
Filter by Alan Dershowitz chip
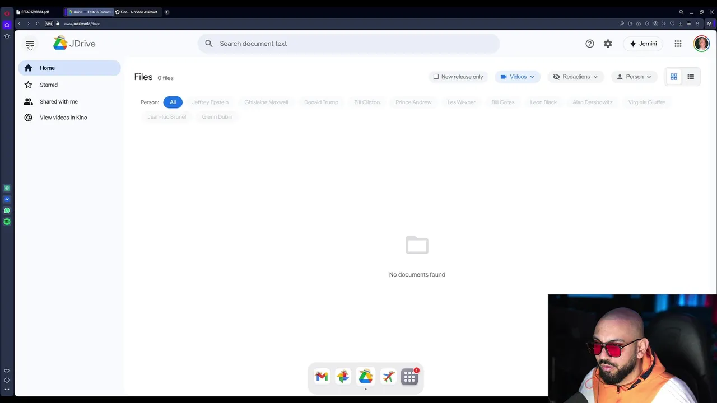592,102
